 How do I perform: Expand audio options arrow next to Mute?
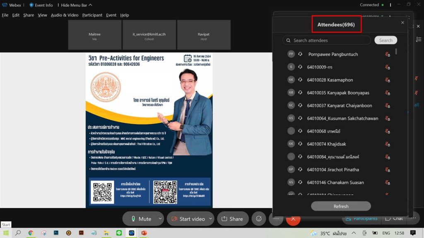coord(160,219)
